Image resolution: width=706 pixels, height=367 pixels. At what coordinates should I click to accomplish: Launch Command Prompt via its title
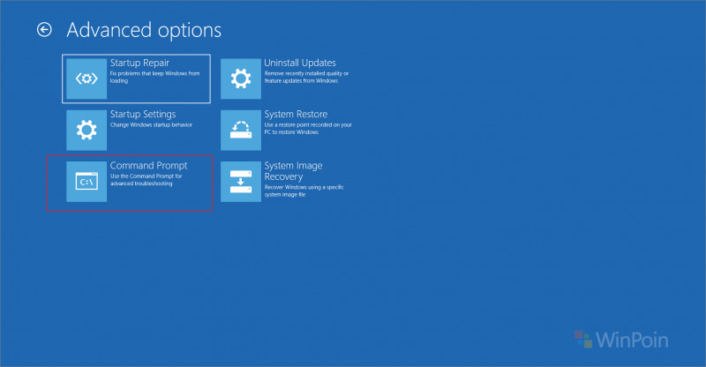tap(148, 166)
